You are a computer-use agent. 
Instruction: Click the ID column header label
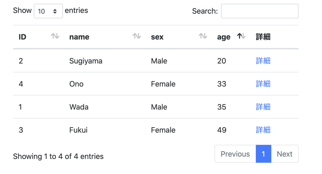point(23,37)
